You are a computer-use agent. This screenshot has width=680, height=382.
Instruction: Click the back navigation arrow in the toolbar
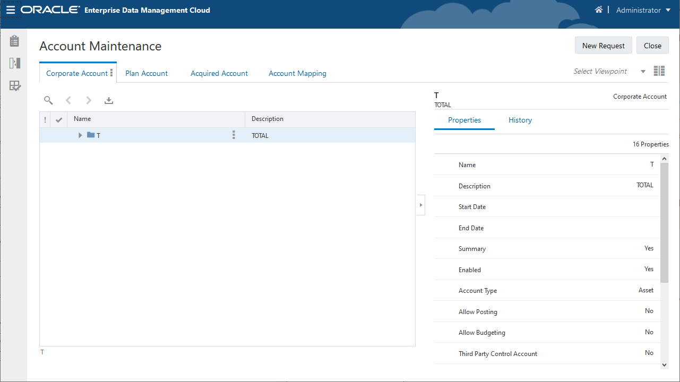[x=68, y=100]
